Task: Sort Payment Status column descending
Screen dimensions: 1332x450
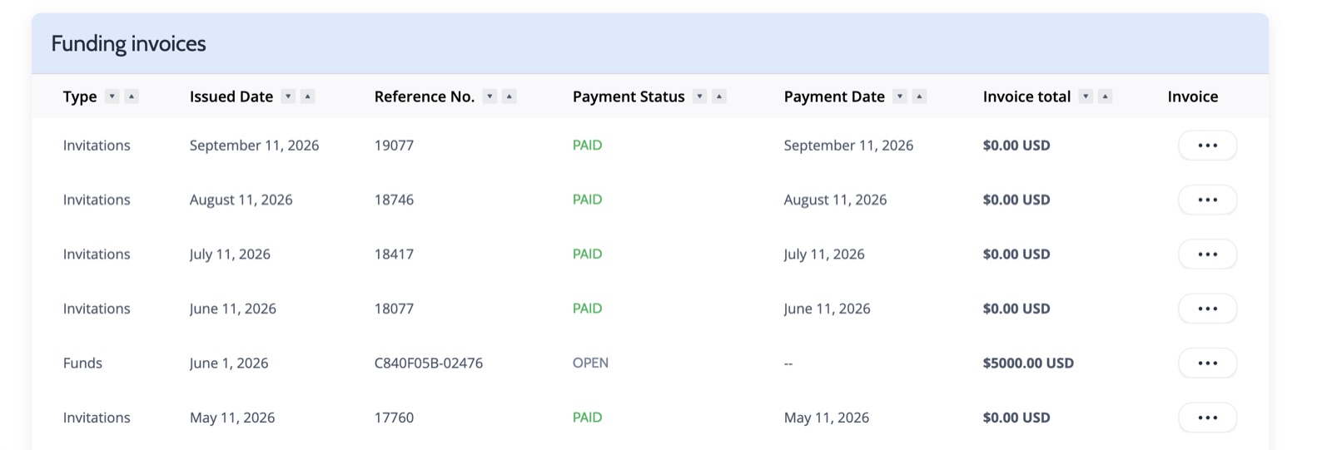Action: point(700,96)
